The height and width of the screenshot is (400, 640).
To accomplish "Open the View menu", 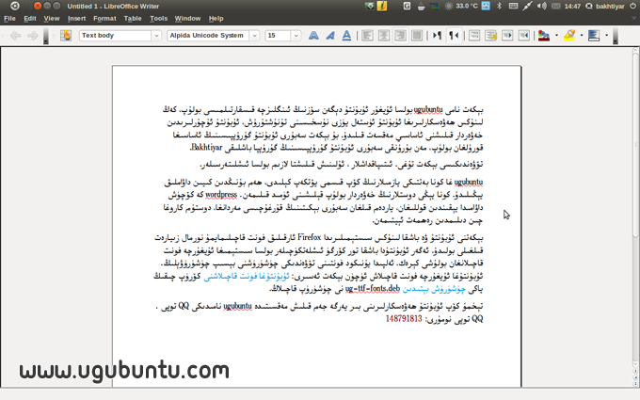I will [x=52, y=19].
